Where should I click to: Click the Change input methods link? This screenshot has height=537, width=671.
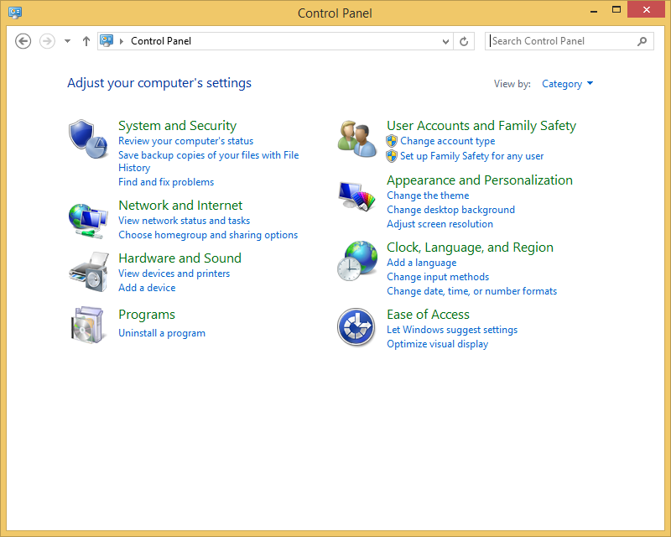click(438, 277)
